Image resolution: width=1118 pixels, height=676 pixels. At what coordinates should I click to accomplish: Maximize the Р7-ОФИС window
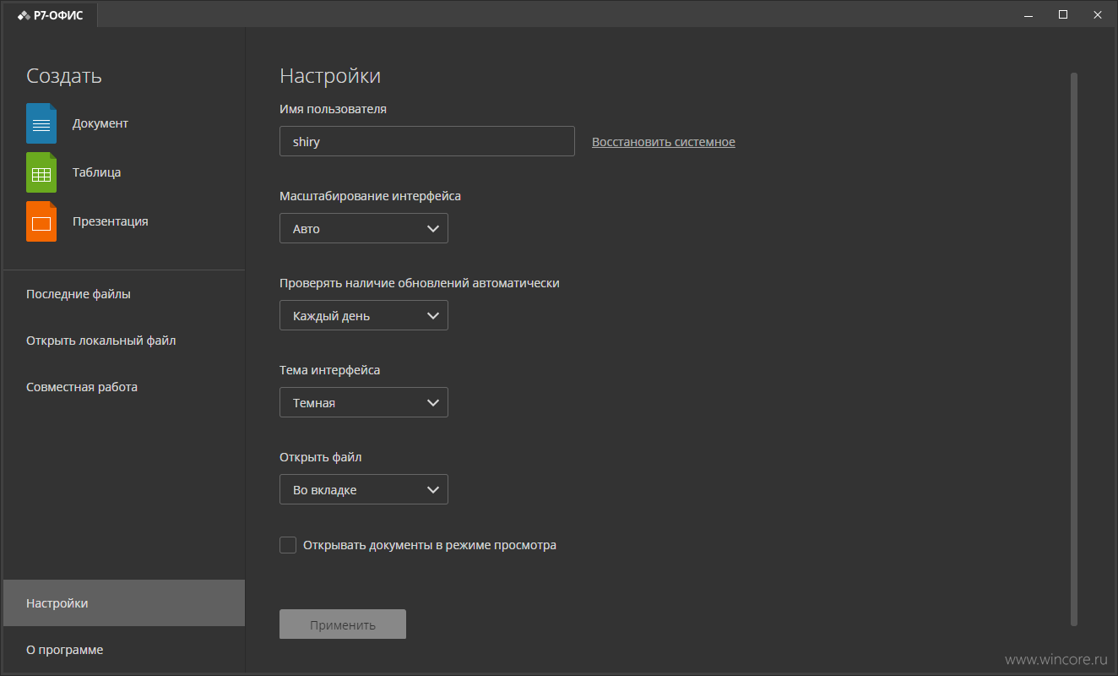[1063, 14]
